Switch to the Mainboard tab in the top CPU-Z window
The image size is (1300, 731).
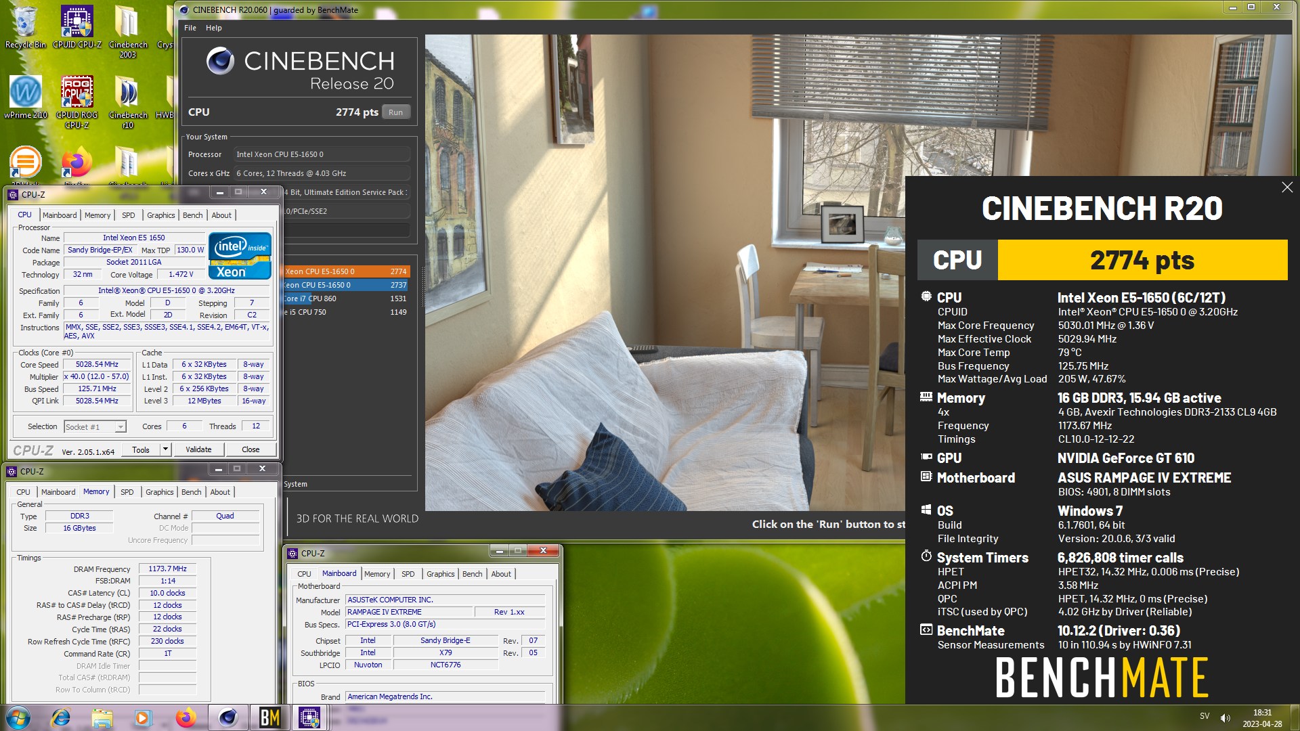click(60, 215)
